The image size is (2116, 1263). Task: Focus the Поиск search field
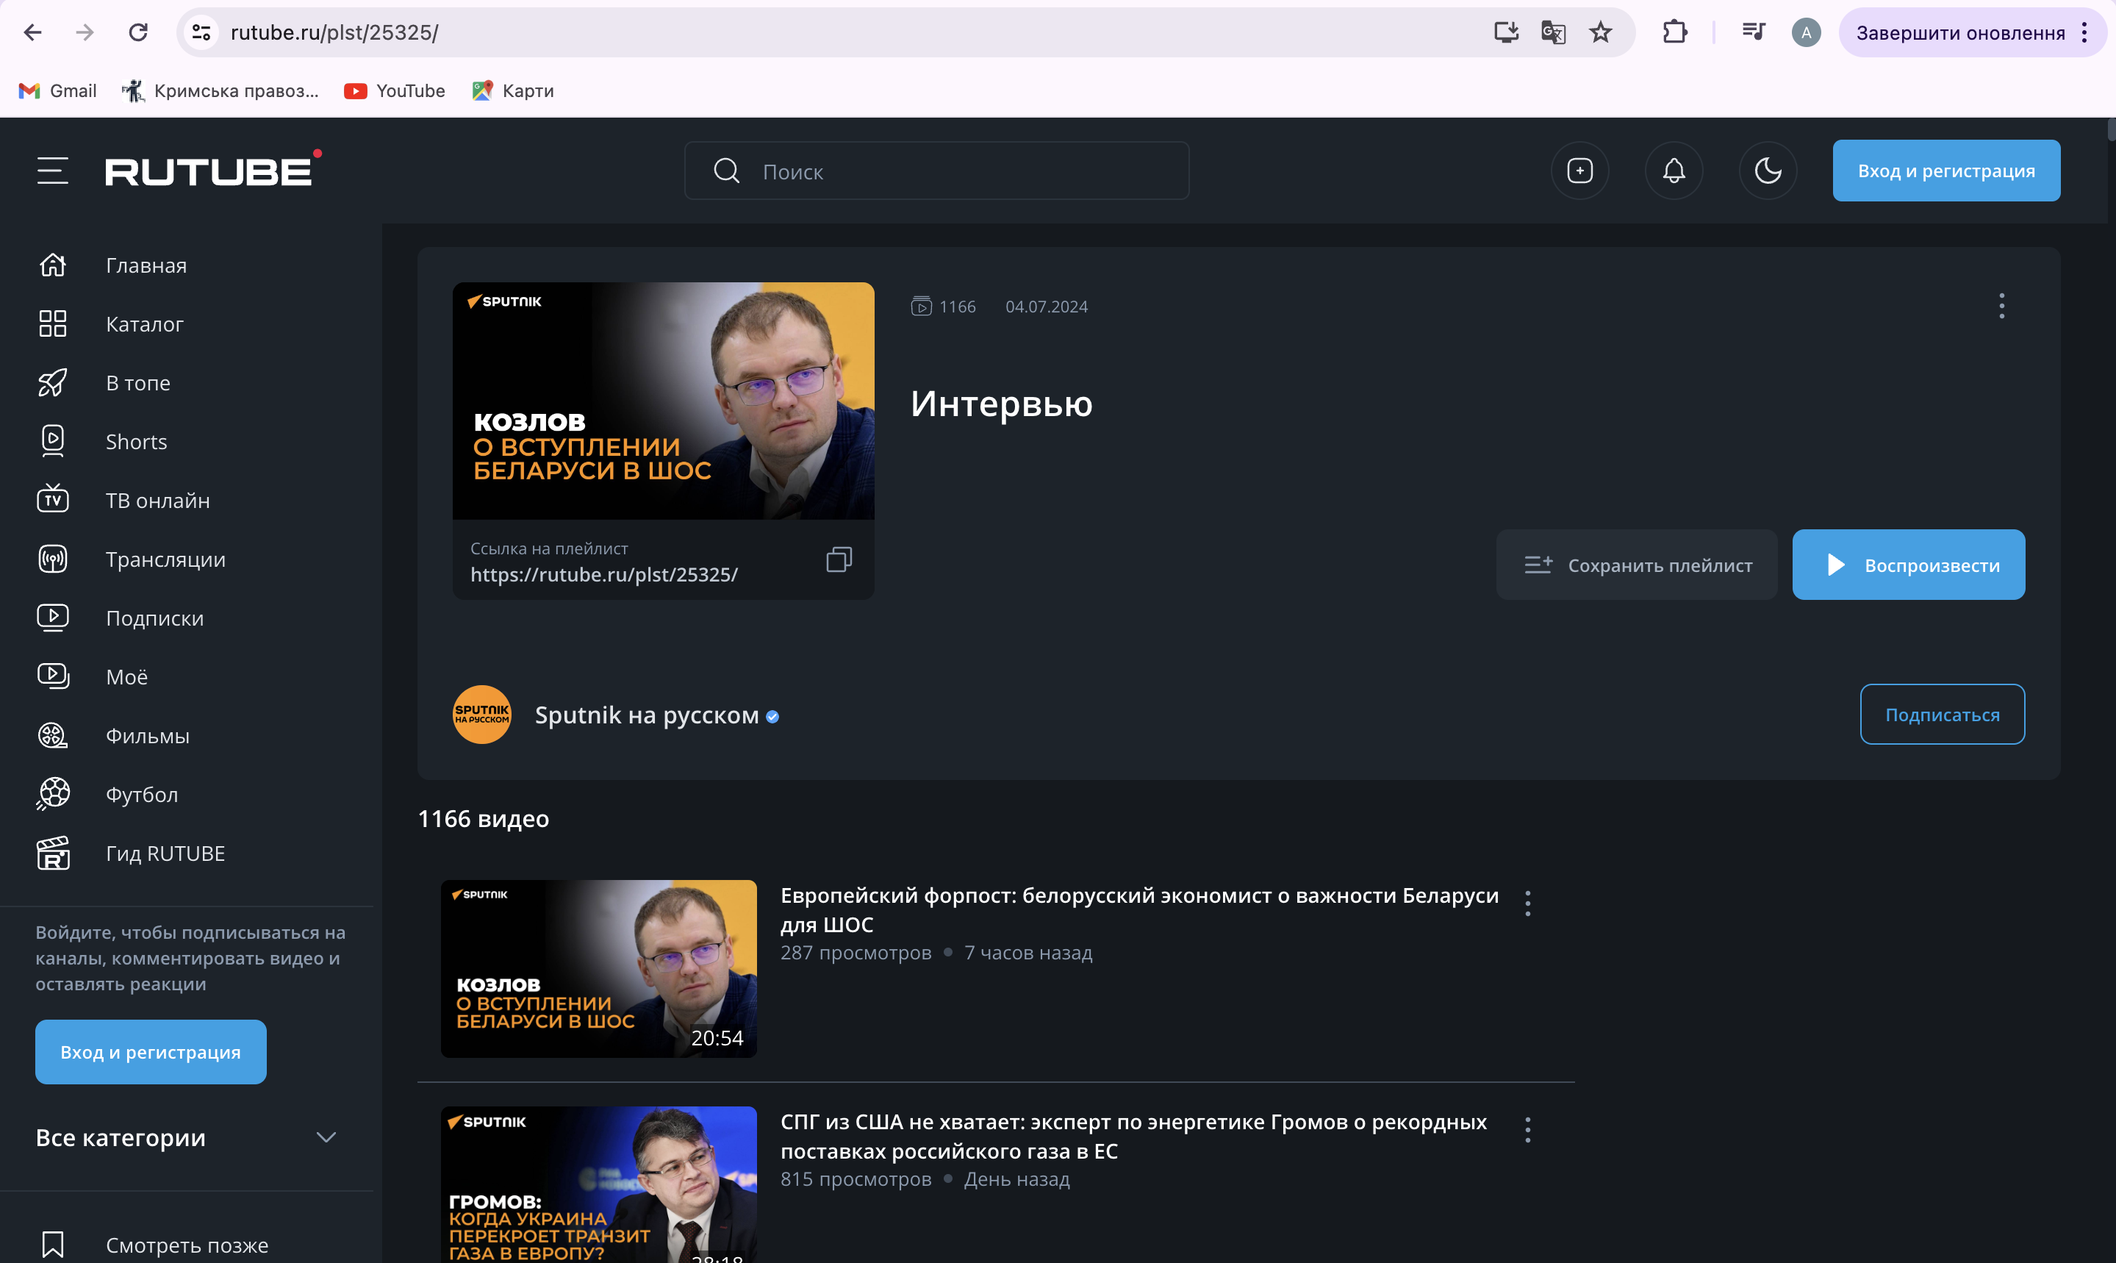pyautogui.click(x=936, y=171)
